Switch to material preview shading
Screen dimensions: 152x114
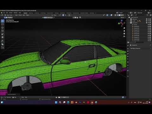point(121,15)
